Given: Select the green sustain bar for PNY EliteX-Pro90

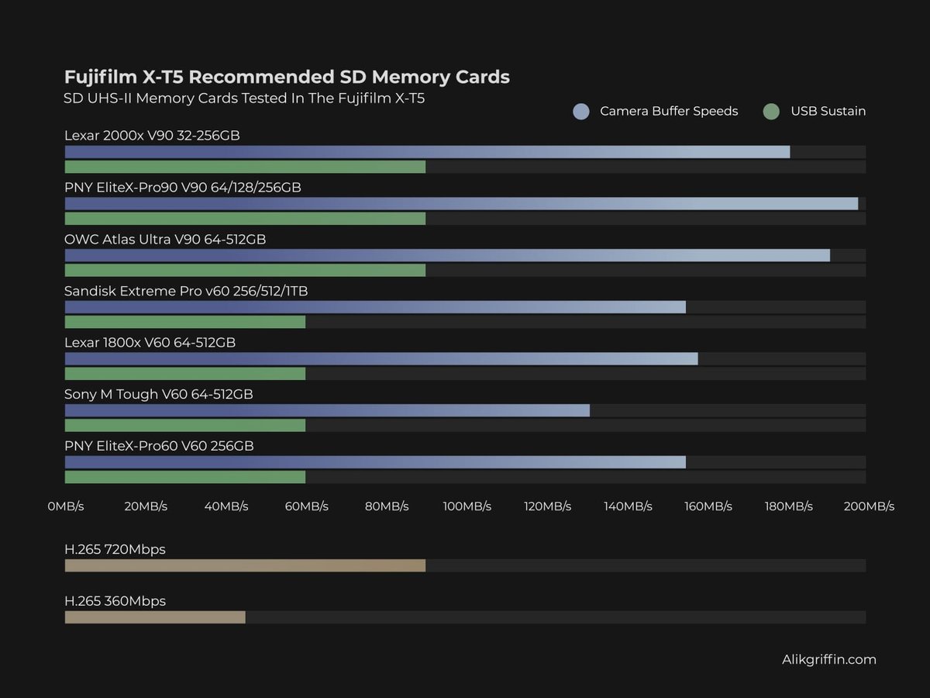Looking at the screenshot, I should 244,218.
